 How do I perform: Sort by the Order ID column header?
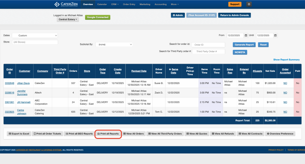tap(10, 71)
